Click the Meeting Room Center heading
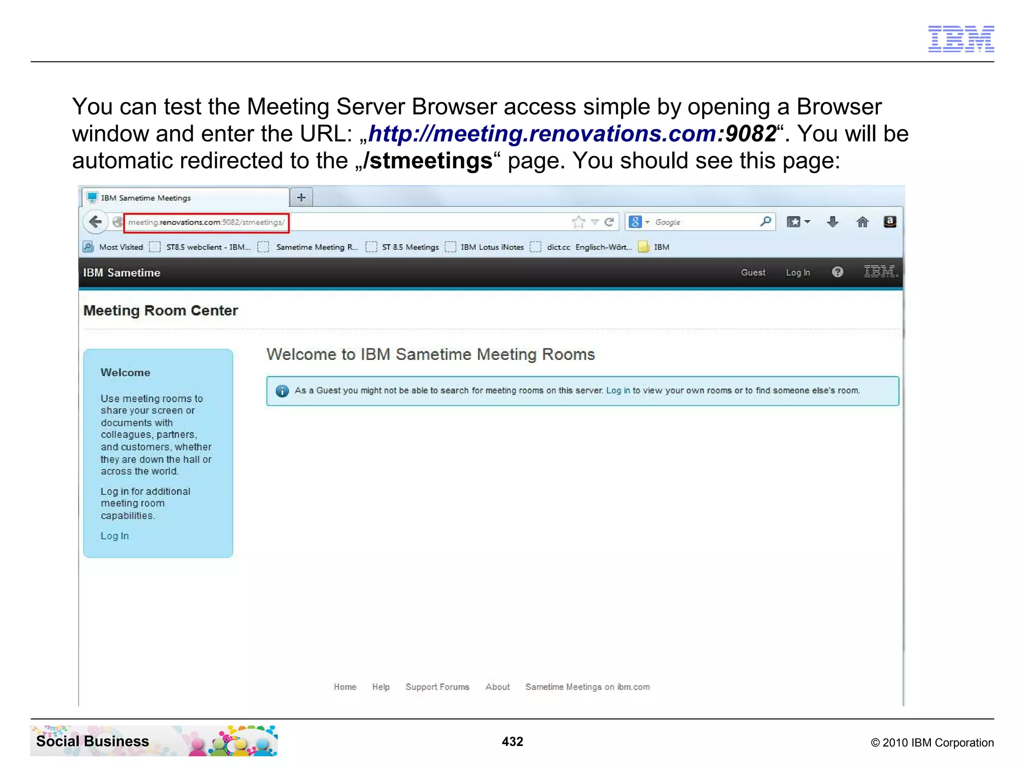Screen dimensions: 1025x768 click(161, 310)
